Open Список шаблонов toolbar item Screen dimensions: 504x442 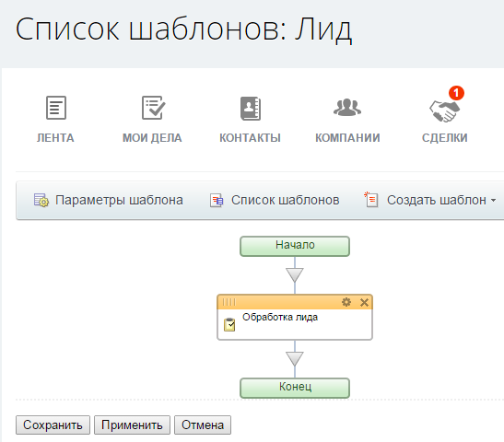[x=275, y=200]
